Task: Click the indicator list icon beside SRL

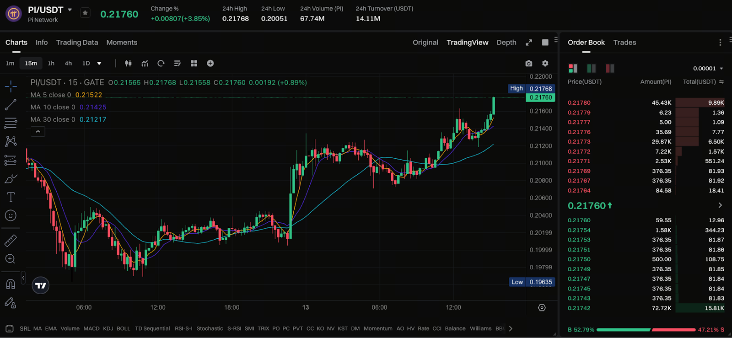Action: (x=10, y=328)
